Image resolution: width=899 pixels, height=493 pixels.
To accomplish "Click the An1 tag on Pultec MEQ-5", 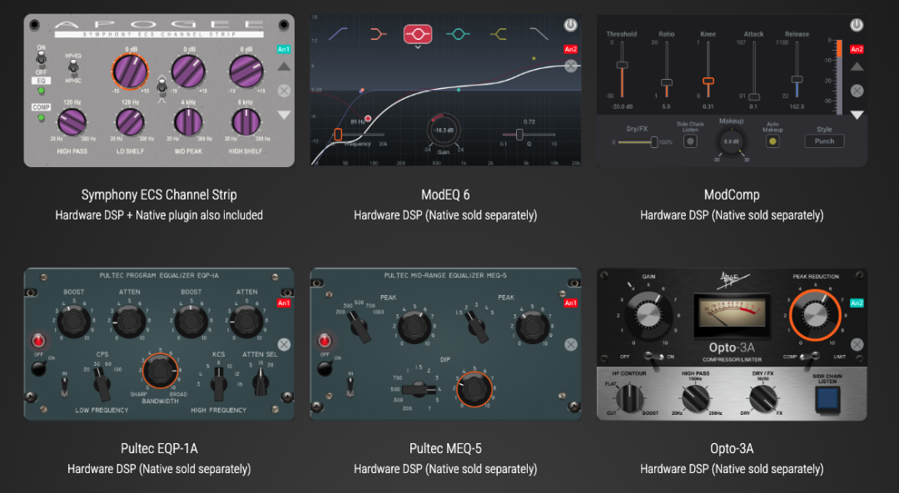I will tap(570, 303).
